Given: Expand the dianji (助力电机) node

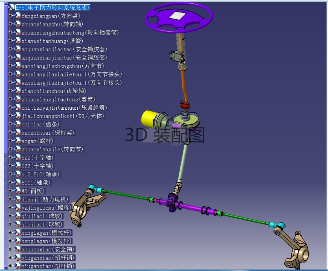Looking at the screenshot, I should pyautogui.click(x=10, y=199).
